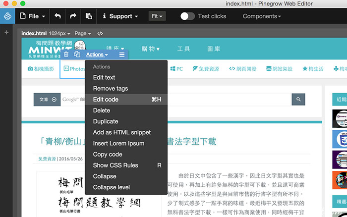Click the page code view icon
The height and width of the screenshot is (217, 347).
click(x=100, y=33)
